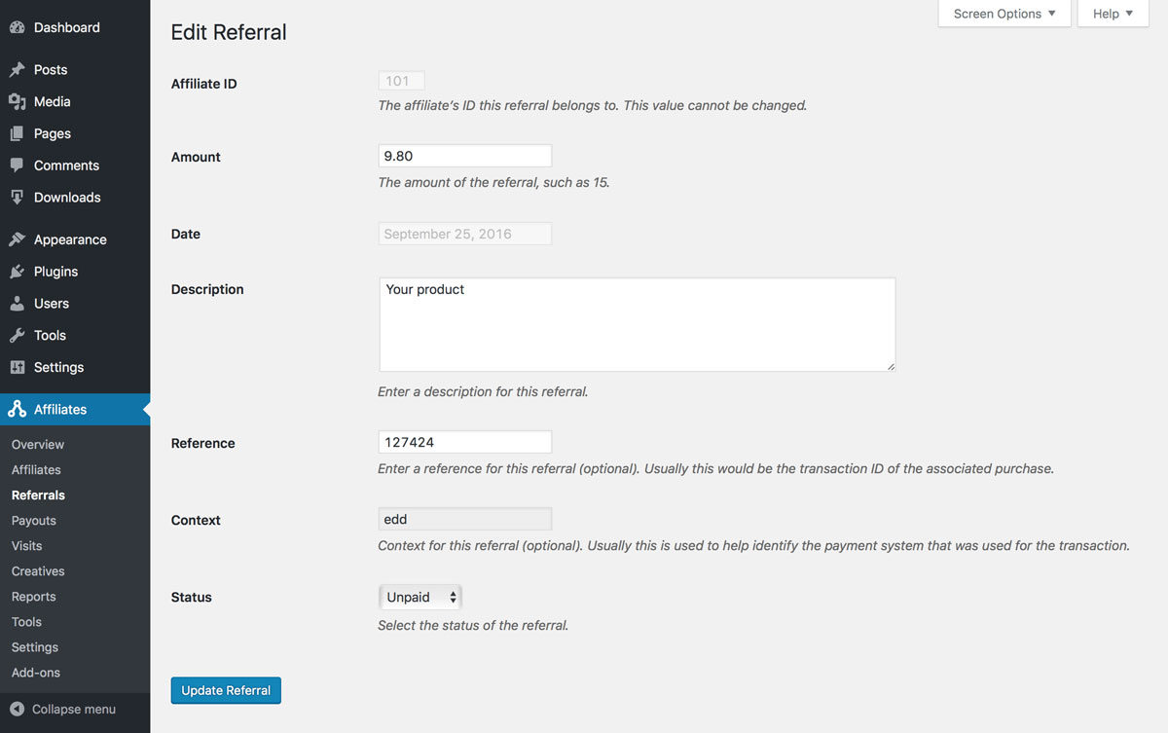
Task: Click the Tools wrench icon
Action: [17, 336]
